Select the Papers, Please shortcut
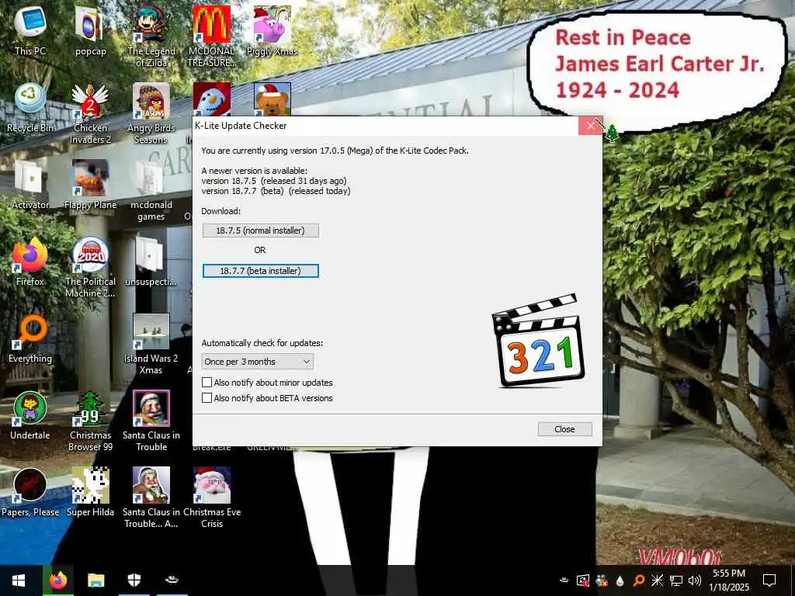Image resolution: width=795 pixels, height=596 pixels. pyautogui.click(x=30, y=493)
